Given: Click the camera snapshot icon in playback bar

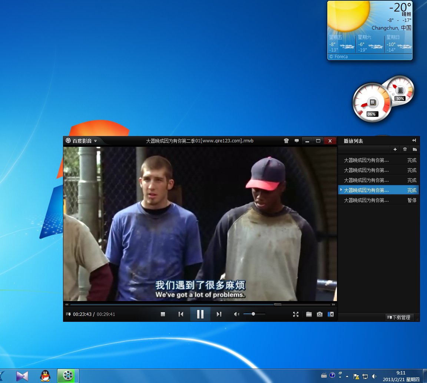Looking at the screenshot, I should [x=320, y=314].
